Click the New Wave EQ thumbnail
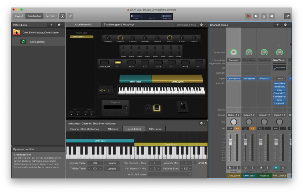Viewport: 303px width, 193px height. (x=279, y=68)
